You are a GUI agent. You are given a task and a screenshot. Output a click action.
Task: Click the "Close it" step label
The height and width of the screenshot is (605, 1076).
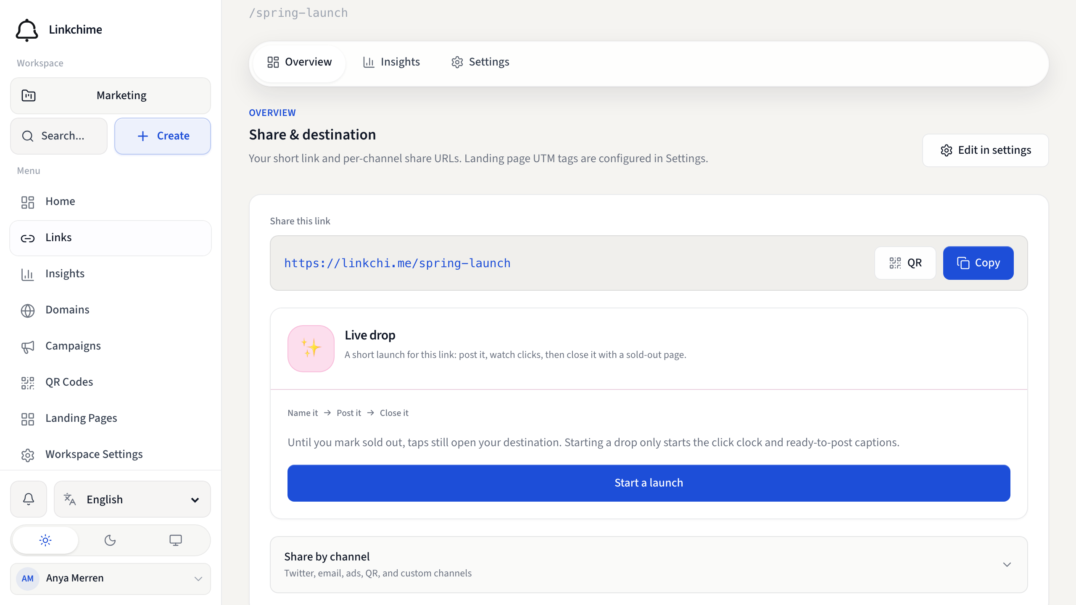click(x=394, y=413)
